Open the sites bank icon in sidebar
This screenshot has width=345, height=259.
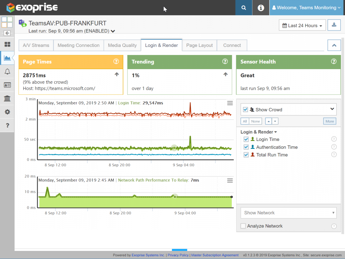[7, 98]
